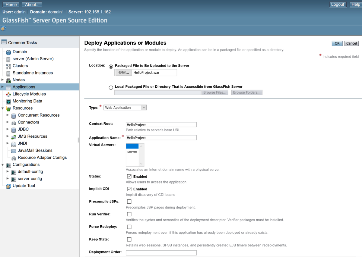Click the Nodes icon in tree
This screenshot has width=362, height=257.
pos(8,80)
